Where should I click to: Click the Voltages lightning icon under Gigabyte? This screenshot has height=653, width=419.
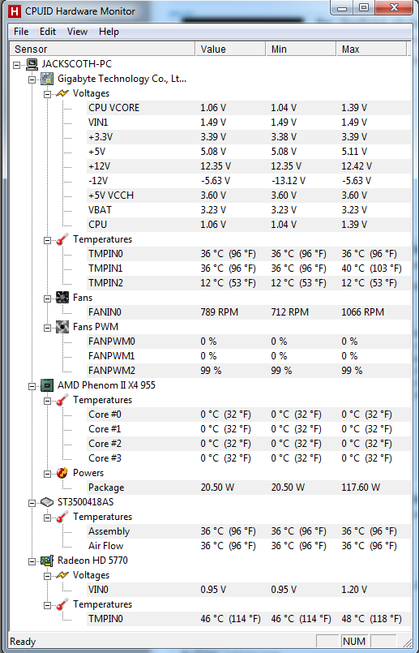pos(62,93)
